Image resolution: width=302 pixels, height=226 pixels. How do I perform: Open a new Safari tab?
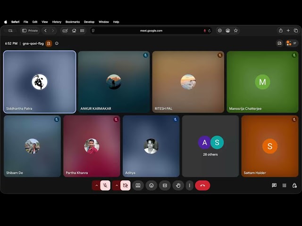pos(288,31)
